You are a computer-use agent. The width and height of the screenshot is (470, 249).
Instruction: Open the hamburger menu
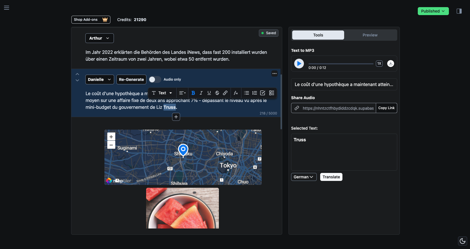7,8
